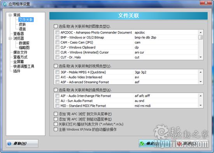The image size is (214, 153).
Task: Tick the CUT Dr. Halo checkbox
Action: point(57,57)
